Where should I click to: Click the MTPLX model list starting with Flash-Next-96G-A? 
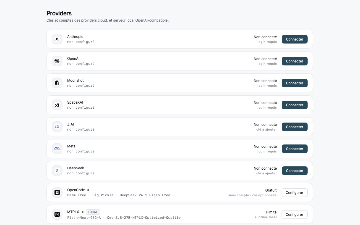(x=124, y=218)
